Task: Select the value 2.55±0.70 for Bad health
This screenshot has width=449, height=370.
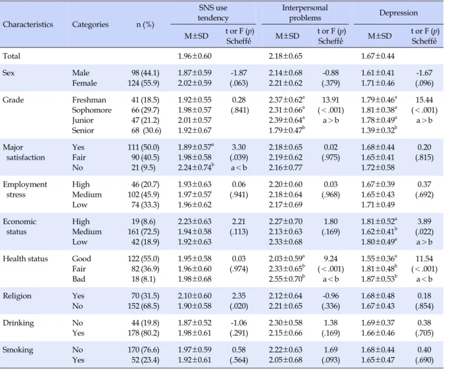Action: coord(287,279)
